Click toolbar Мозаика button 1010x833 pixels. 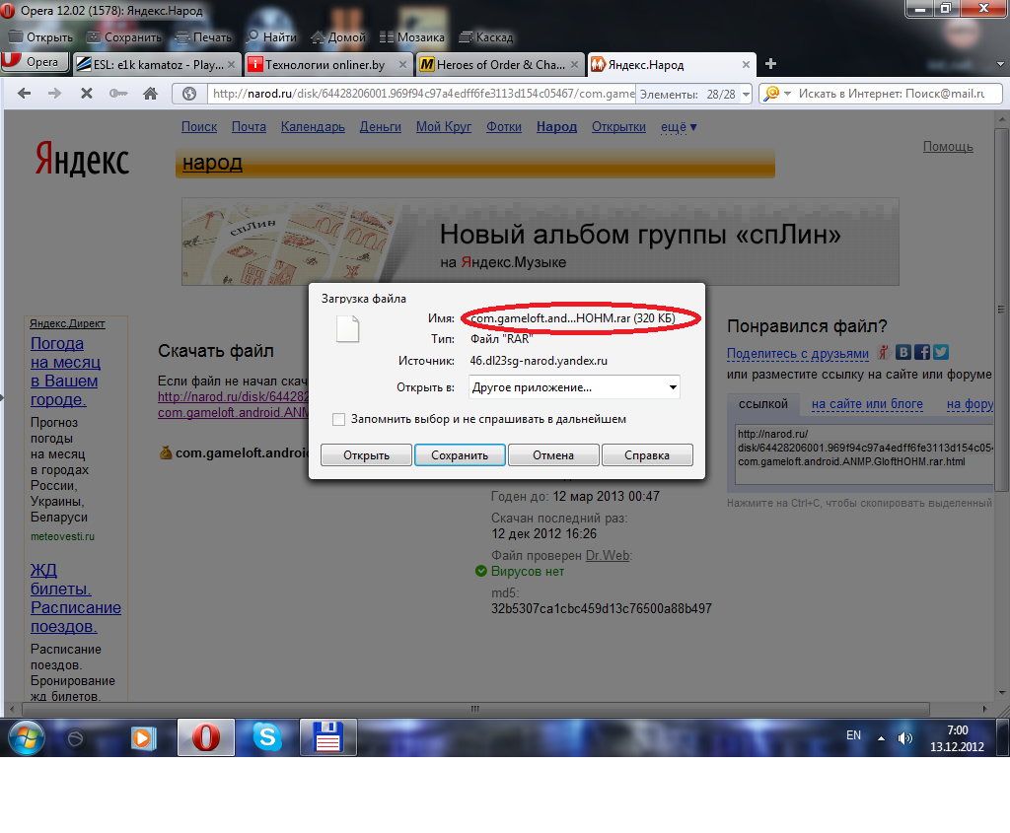[412, 37]
